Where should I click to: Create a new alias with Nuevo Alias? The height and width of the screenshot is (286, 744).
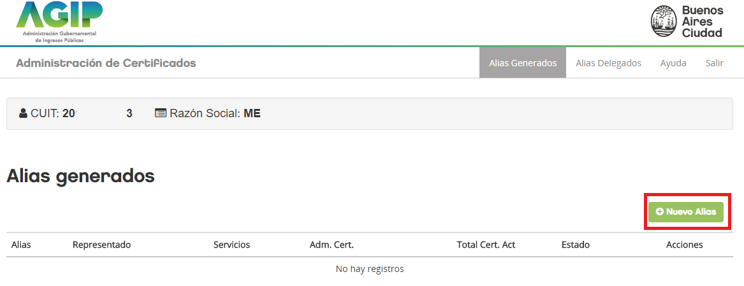685,211
